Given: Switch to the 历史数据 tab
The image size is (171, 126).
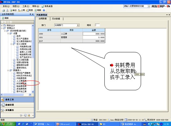Looking at the screenshot, I should (56, 19).
